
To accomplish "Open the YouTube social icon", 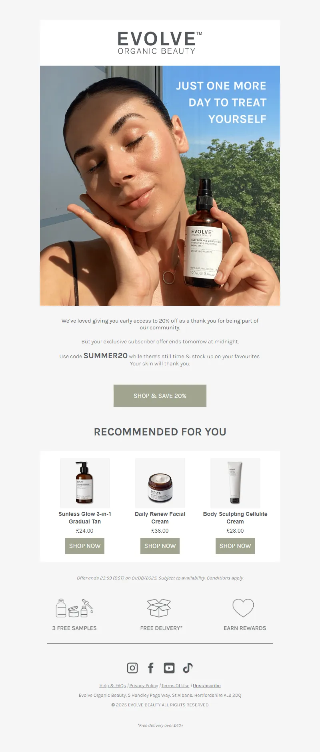I will (x=169, y=668).
